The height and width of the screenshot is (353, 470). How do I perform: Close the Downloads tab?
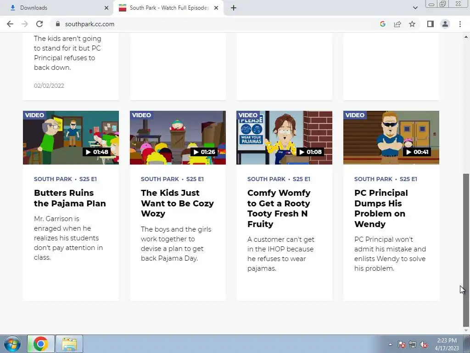tap(106, 8)
